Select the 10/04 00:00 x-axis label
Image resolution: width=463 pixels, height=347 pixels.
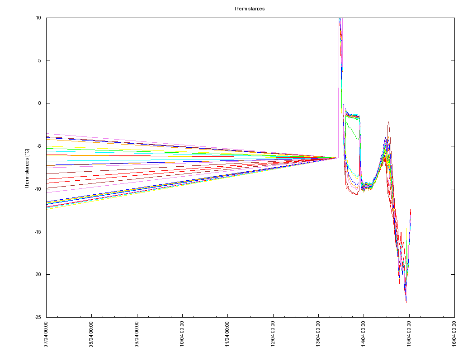[182, 333]
